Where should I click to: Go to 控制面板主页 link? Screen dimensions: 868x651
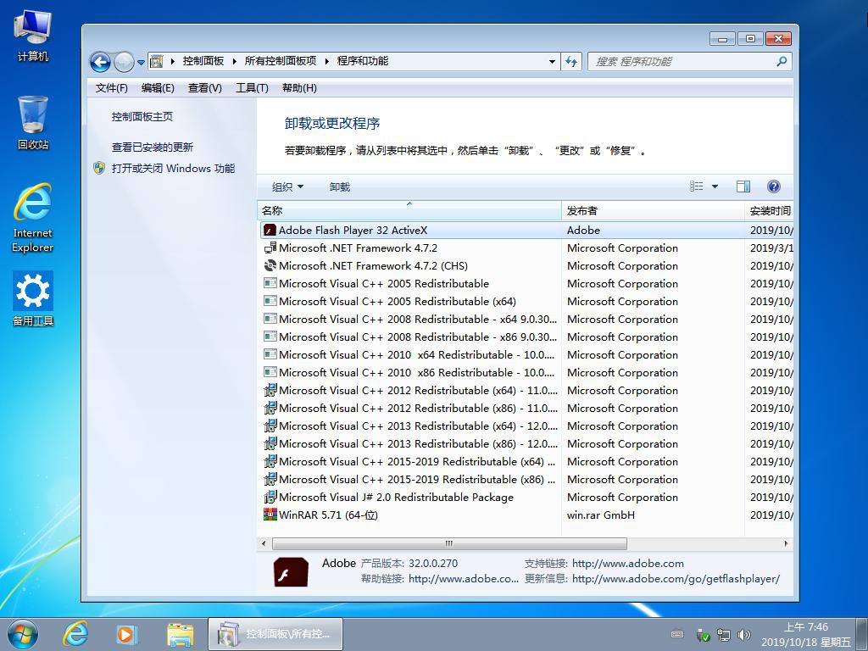(142, 117)
